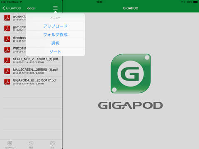Switch to GIGAPOD tab at bottom

pos(10,144)
